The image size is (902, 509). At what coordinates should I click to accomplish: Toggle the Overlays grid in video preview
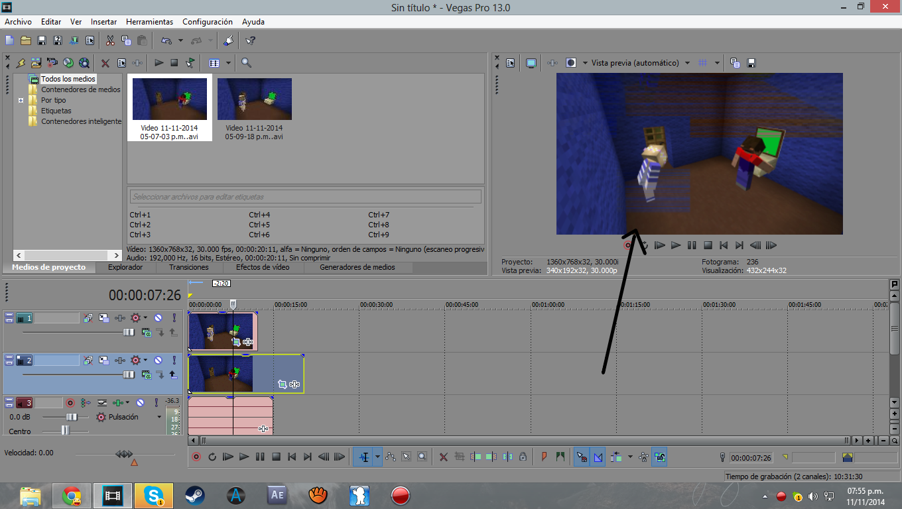pyautogui.click(x=703, y=63)
